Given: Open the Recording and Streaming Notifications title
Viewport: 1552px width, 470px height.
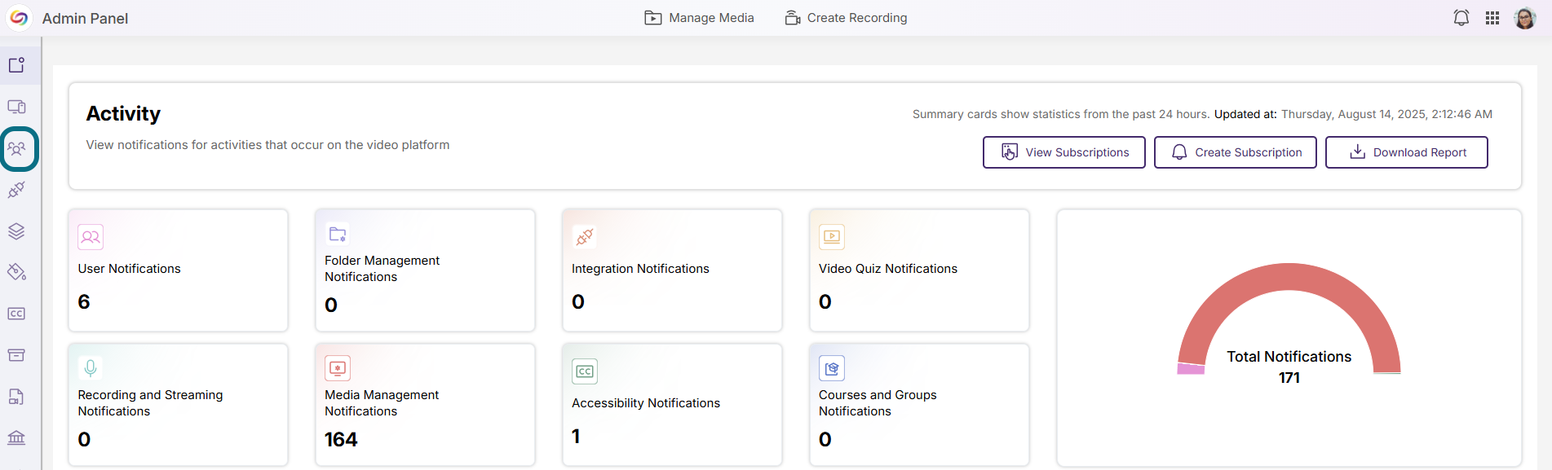Looking at the screenshot, I should (x=150, y=403).
